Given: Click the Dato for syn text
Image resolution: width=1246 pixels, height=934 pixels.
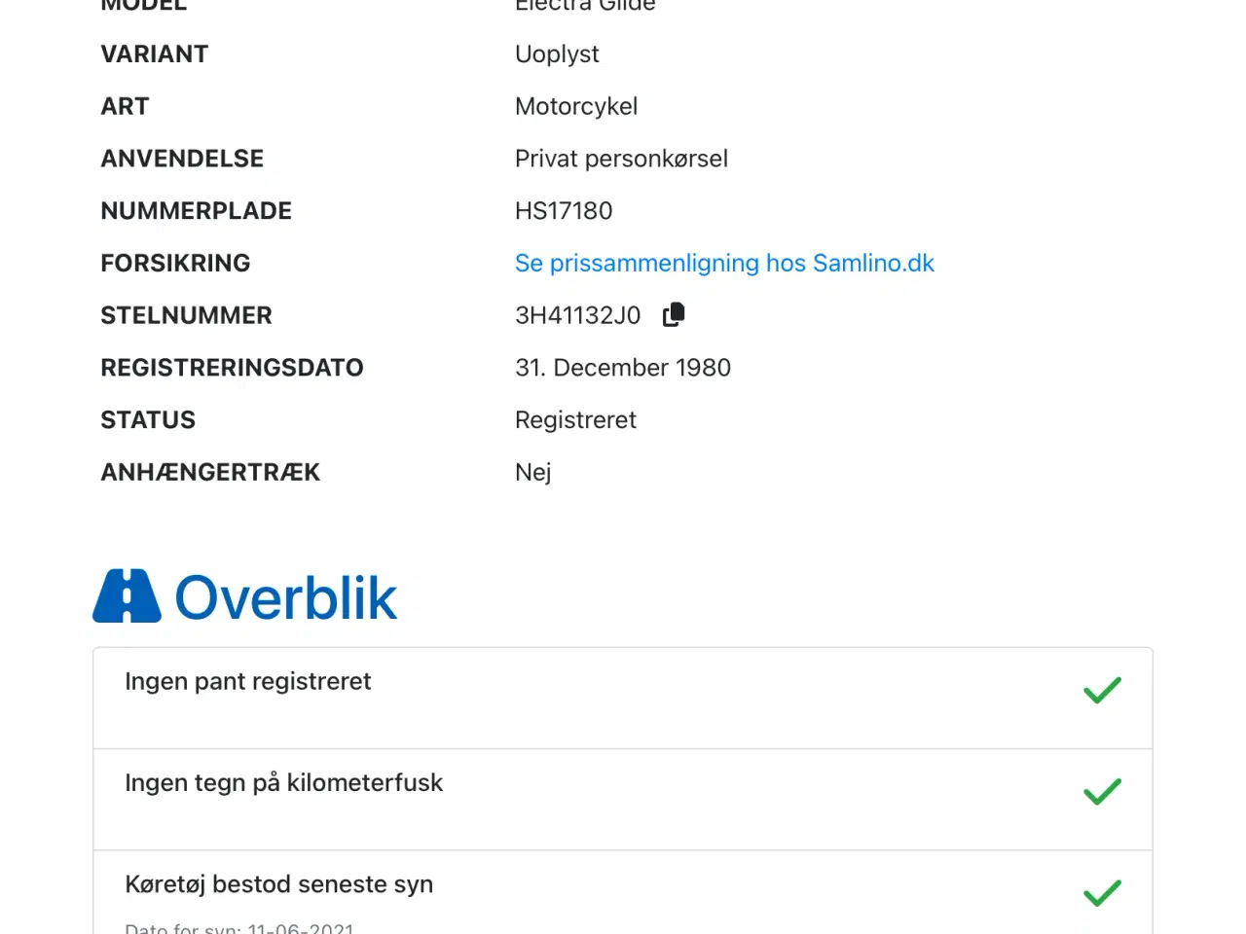Looking at the screenshot, I should [239, 927].
